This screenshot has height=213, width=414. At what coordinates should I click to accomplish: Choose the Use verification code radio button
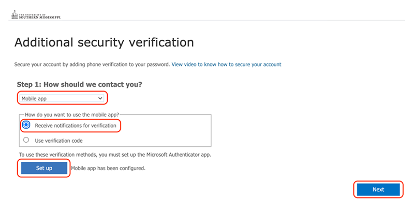[26, 140]
